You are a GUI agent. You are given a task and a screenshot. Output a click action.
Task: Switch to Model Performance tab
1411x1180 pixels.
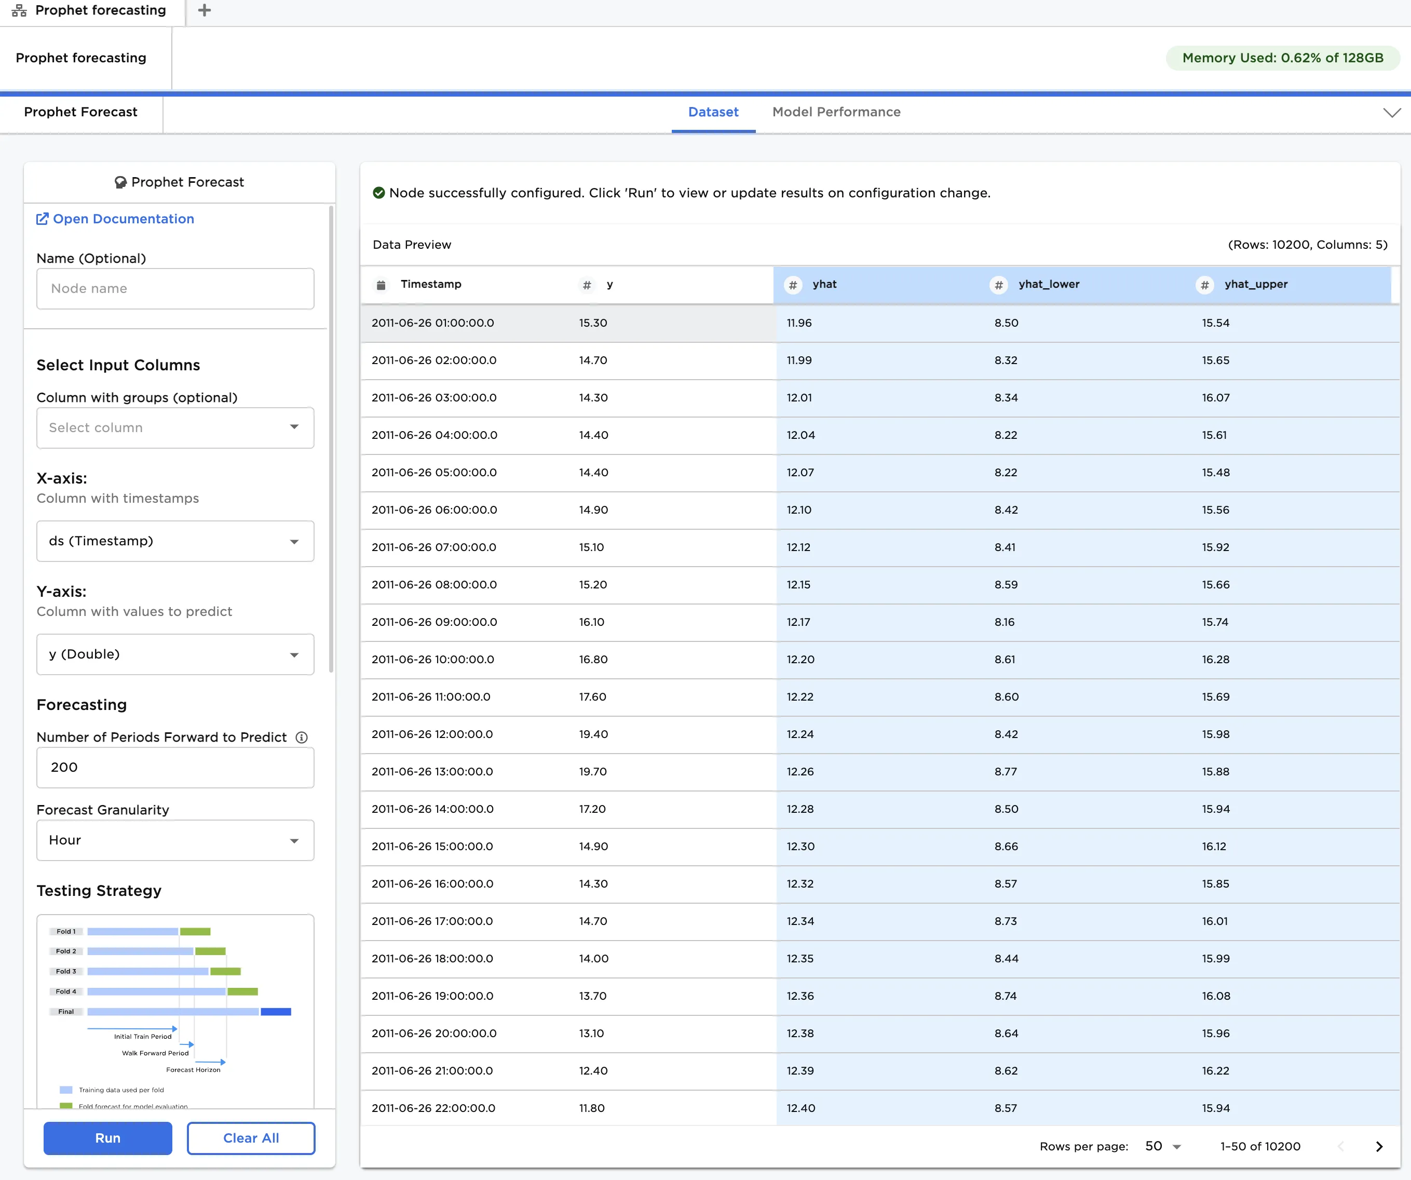(x=836, y=112)
